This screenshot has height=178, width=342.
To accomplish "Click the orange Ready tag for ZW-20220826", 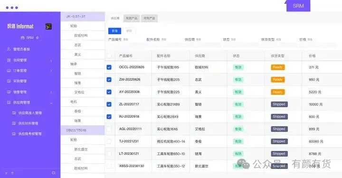I will (278, 80).
